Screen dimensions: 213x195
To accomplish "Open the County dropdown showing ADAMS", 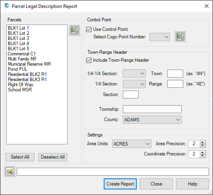I will click(x=152, y=120).
